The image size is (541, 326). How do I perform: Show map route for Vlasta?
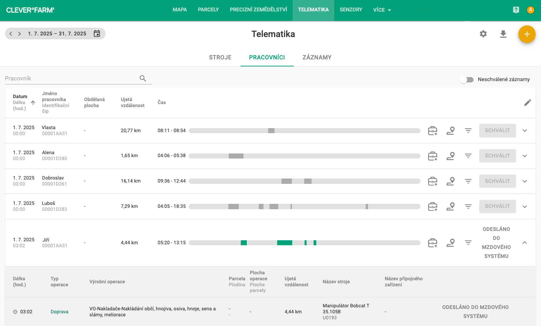tap(450, 130)
